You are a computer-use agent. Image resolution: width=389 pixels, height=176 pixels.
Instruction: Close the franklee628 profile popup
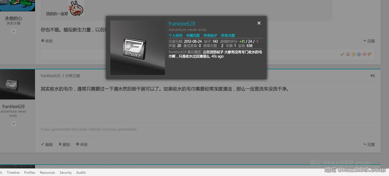point(259,23)
